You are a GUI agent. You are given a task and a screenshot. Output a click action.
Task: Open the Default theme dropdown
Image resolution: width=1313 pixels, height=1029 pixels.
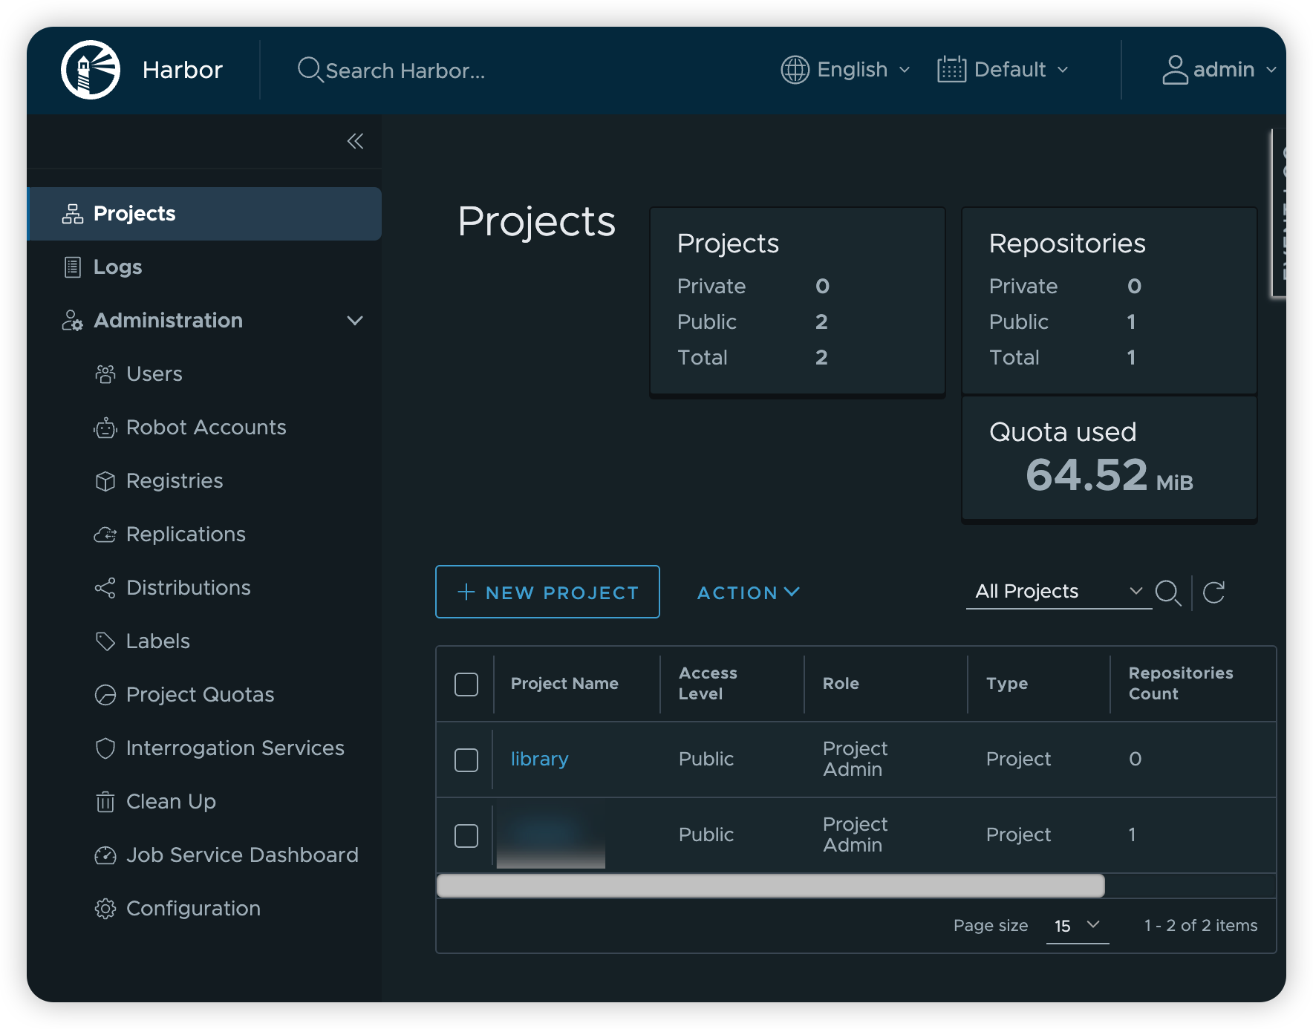(1003, 70)
